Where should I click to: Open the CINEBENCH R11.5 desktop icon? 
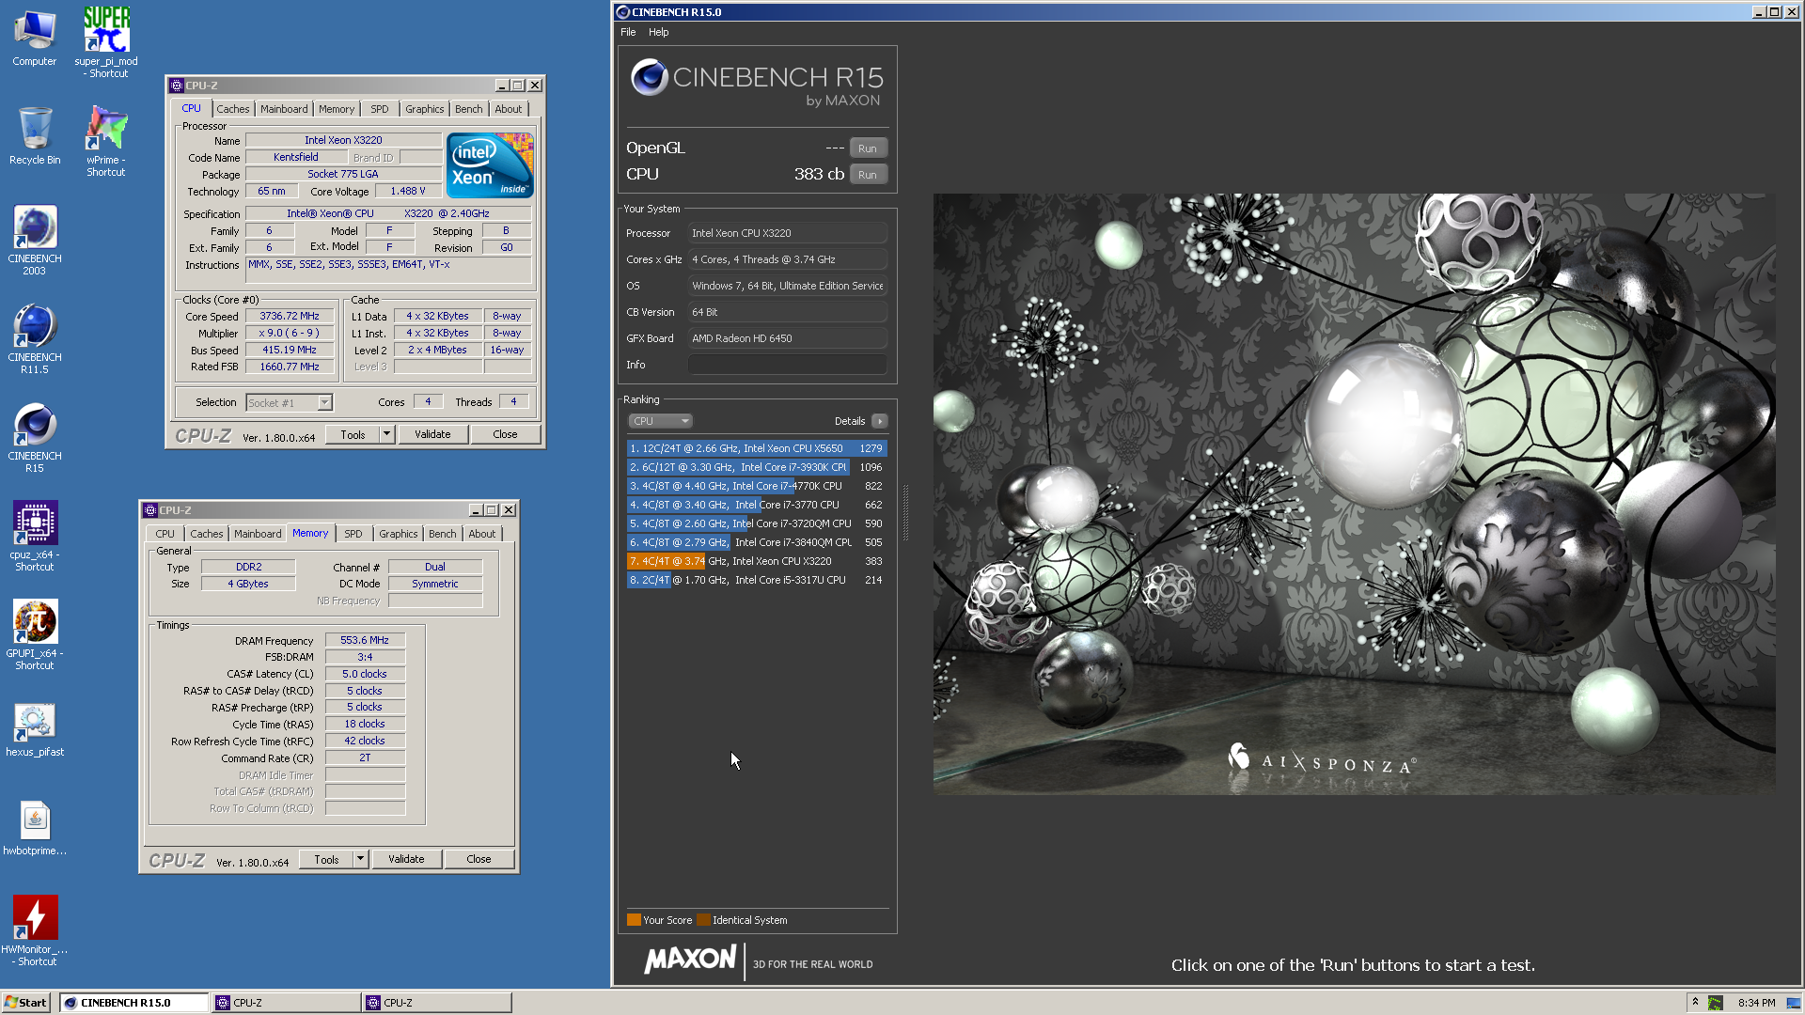coord(35,338)
